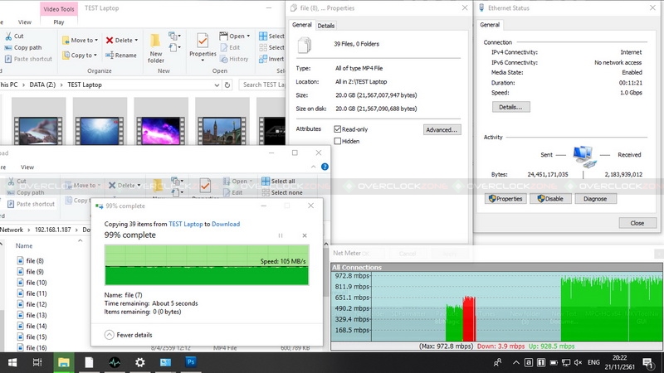Image resolution: width=664 pixels, height=373 pixels.
Task: Switch to Details tab in Properties dialog
Action: (x=326, y=26)
